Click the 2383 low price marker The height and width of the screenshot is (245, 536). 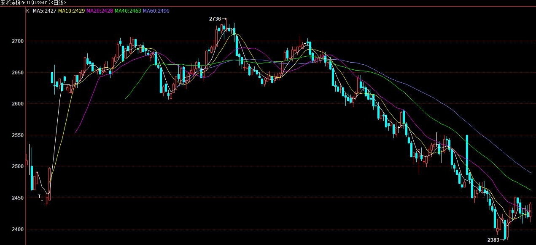493,240
